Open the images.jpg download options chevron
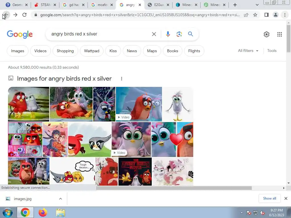291x218 pixels. pyautogui.click(x=61, y=199)
